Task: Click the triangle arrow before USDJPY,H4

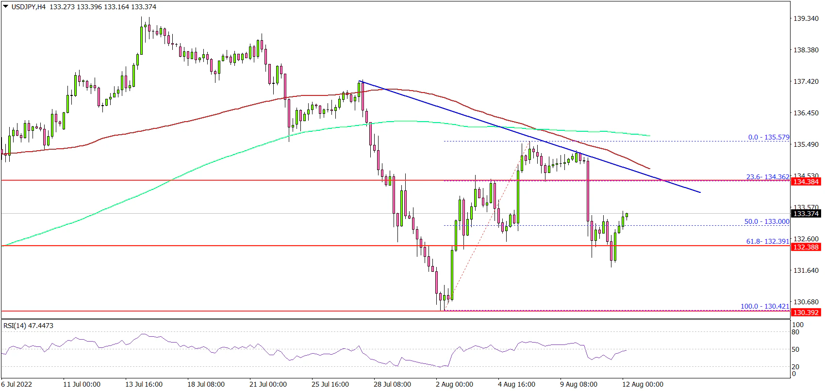Action: [x=5, y=7]
